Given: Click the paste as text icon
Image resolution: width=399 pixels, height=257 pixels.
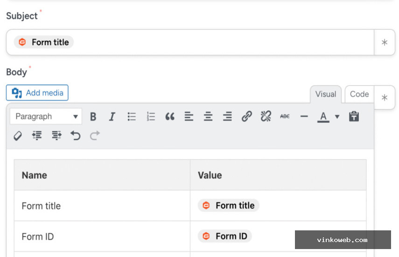Looking at the screenshot, I should [x=354, y=117].
